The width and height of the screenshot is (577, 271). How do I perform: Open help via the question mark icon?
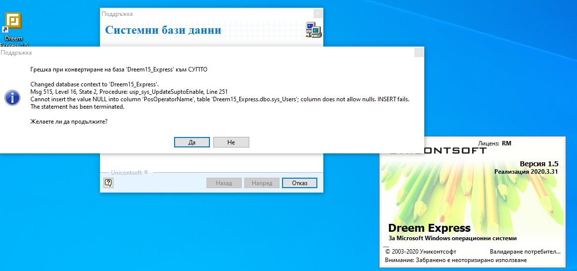109,183
